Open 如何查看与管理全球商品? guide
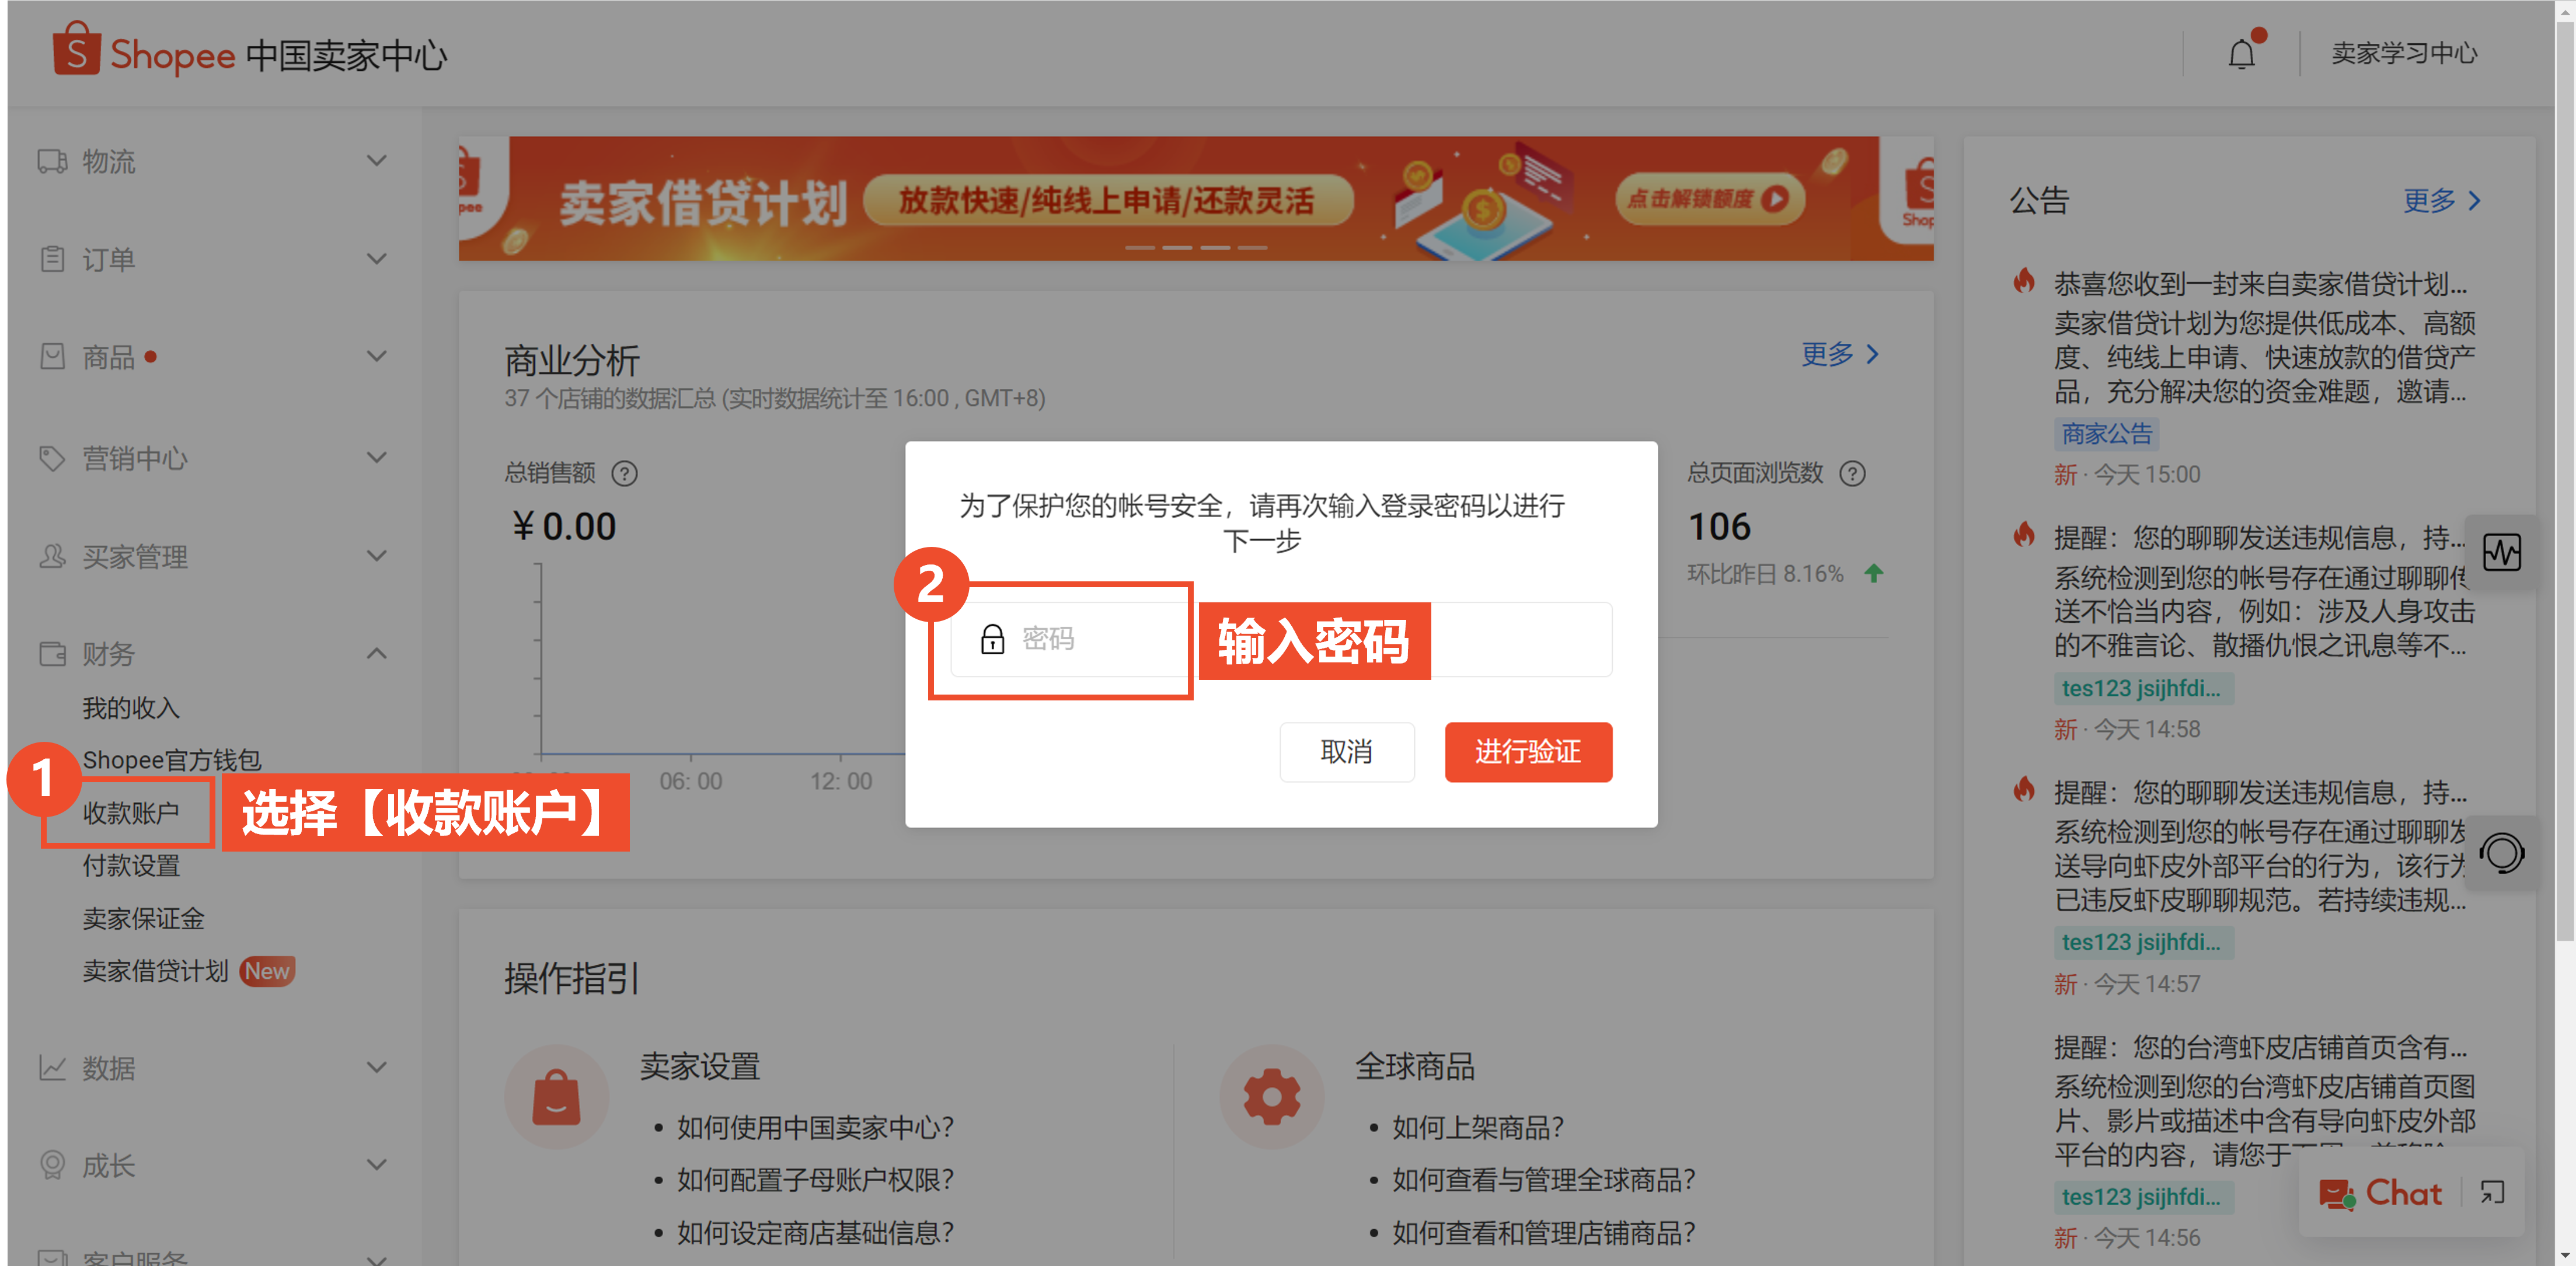This screenshot has height=1266, width=2576. click(1544, 1180)
